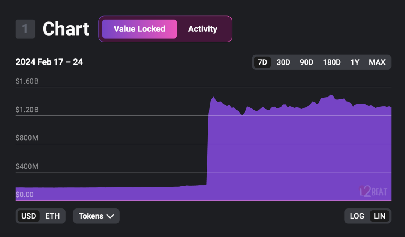Select the 90D time range
405x237 pixels.
(307, 62)
